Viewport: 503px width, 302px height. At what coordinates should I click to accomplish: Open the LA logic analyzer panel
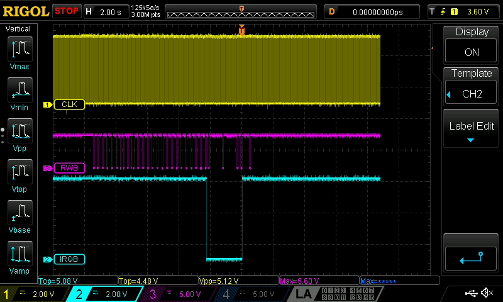pos(303,294)
